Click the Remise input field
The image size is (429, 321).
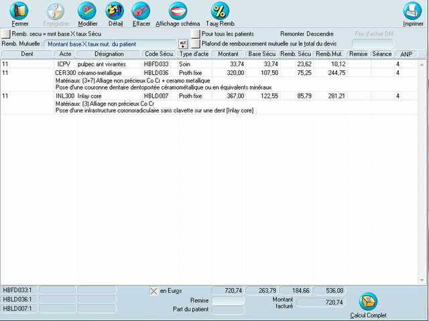pyautogui.click(x=228, y=301)
